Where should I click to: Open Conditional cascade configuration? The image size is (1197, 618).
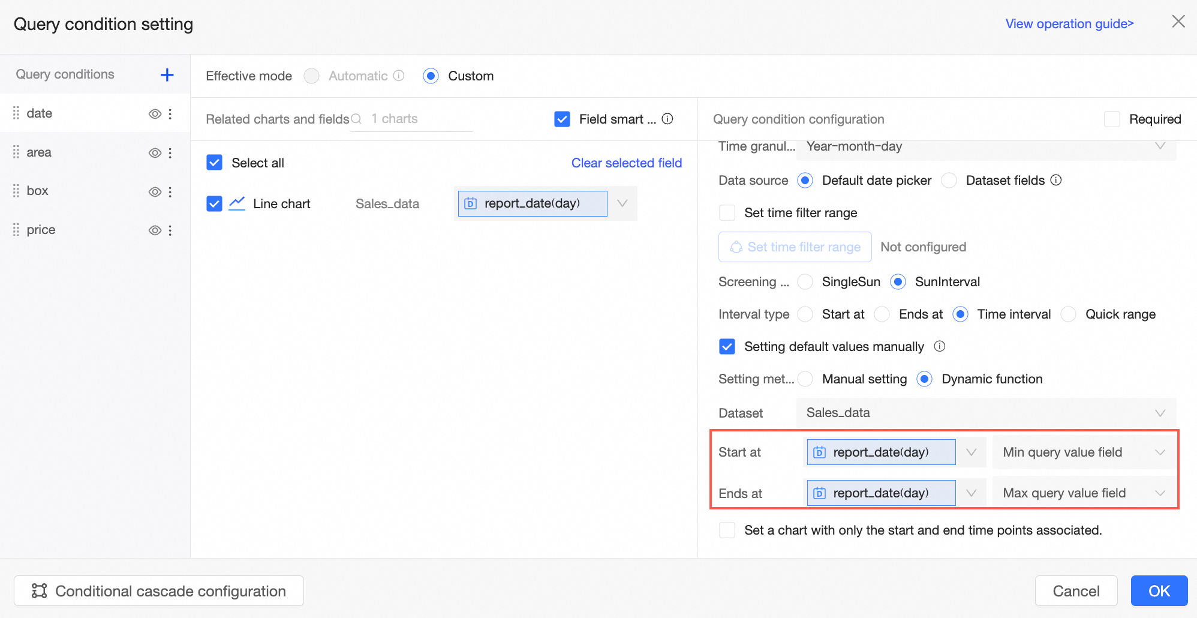[159, 591]
